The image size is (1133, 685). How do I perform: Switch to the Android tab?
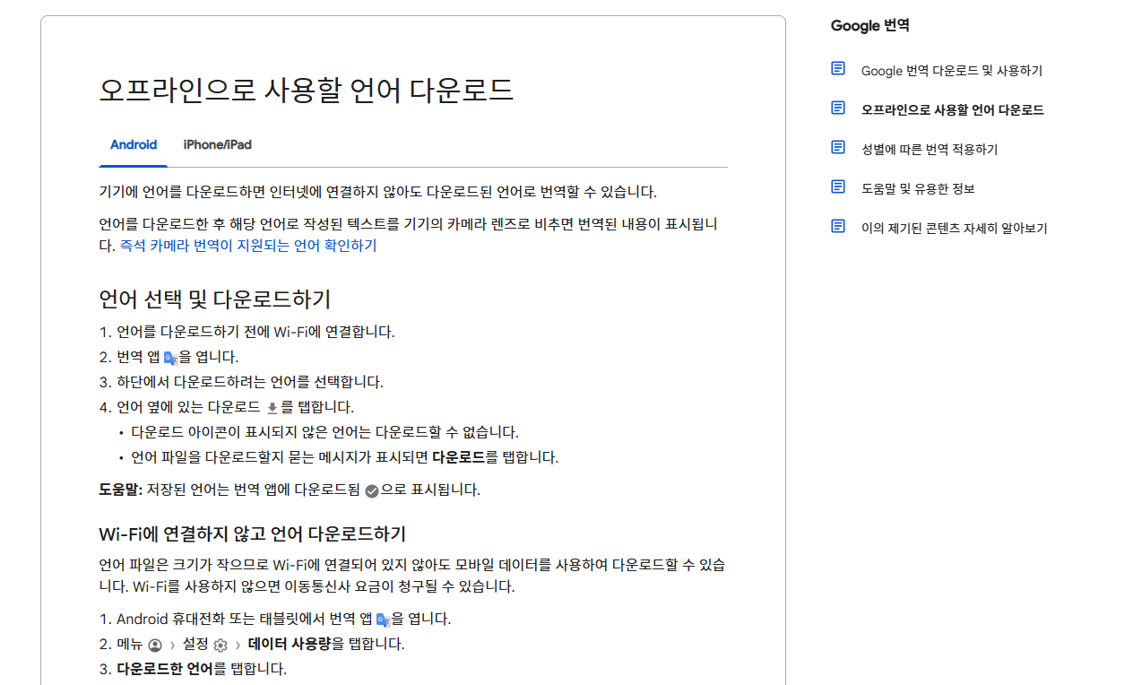[x=134, y=144]
